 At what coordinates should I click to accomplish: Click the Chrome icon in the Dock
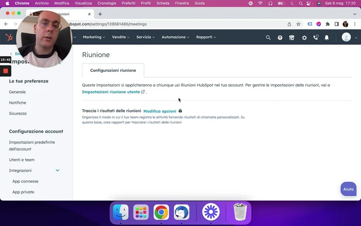click(161, 212)
